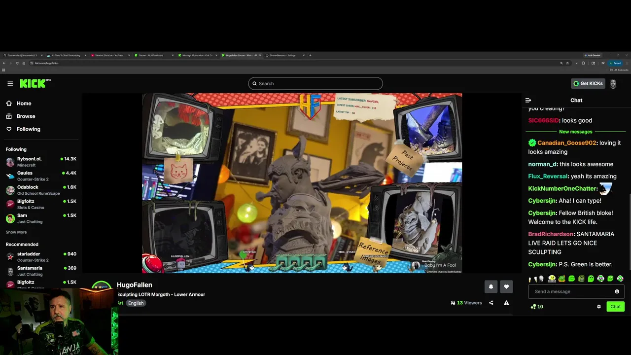Screen dimensions: 631x355
Task: Click the heart follow button
Action: 506,286
